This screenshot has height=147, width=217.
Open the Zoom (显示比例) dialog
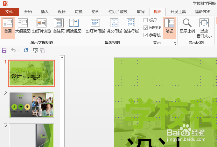[187, 26]
